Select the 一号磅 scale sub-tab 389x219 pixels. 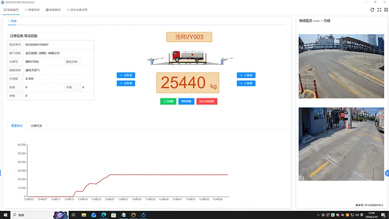tap(12, 21)
